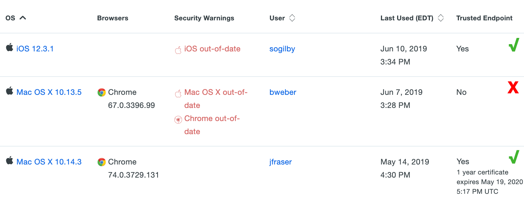Toggle the OS column sort arrow

23,18
